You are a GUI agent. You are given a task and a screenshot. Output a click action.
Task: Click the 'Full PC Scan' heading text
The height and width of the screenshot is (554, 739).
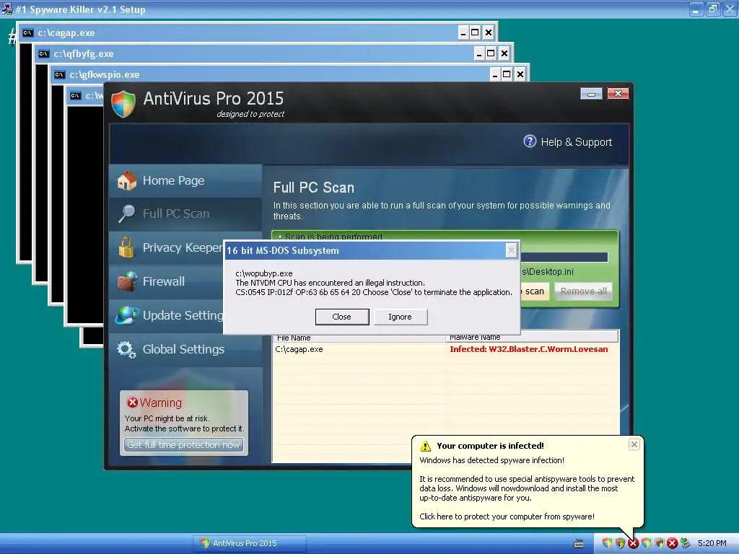pyautogui.click(x=313, y=188)
